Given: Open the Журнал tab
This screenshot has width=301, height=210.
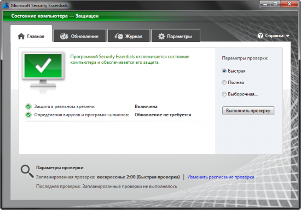Looking at the screenshot, I should pyautogui.click(x=129, y=36).
